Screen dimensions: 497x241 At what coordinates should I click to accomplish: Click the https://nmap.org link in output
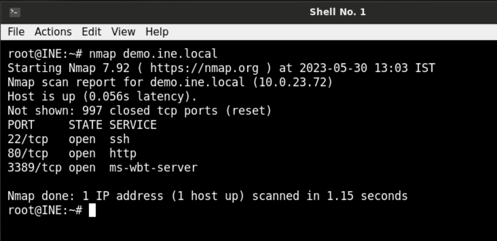point(204,68)
